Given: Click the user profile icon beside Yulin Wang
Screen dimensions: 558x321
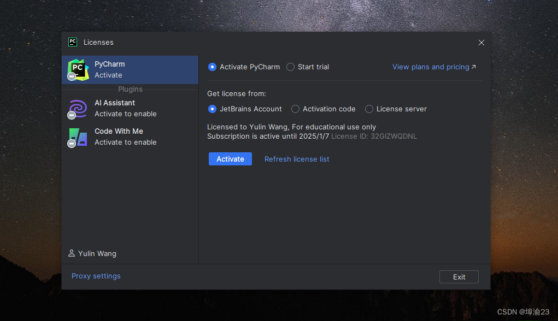Looking at the screenshot, I should (x=72, y=253).
